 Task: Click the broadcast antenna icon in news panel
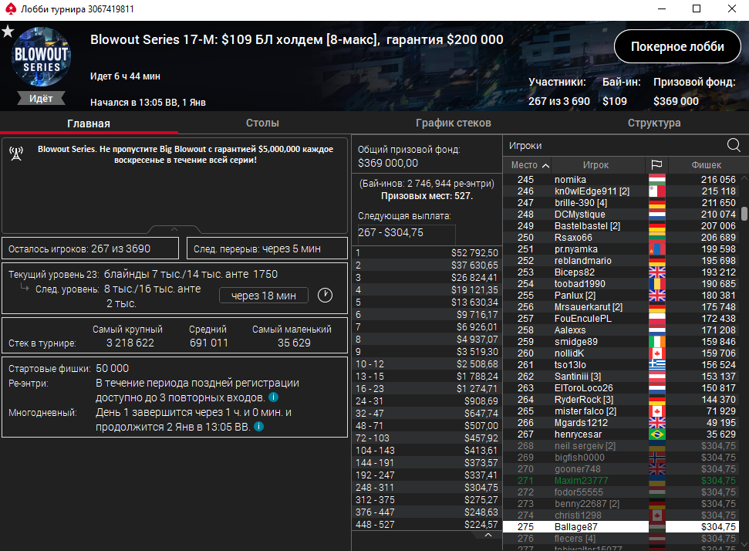[x=16, y=154]
